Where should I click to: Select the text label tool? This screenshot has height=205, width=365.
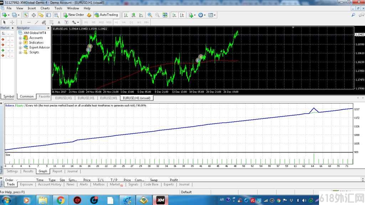66,22
